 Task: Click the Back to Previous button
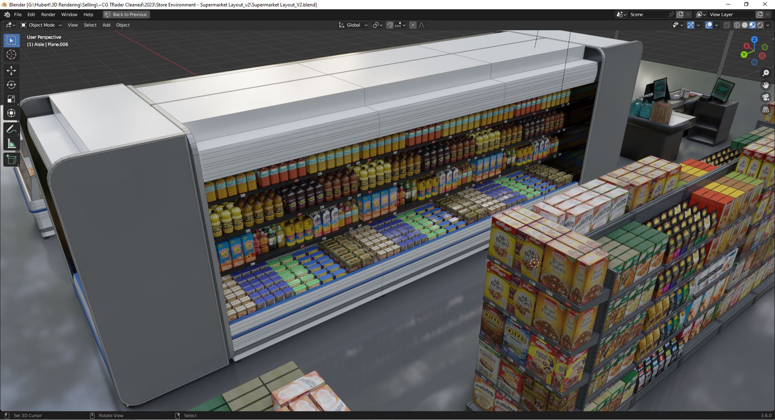coord(126,15)
